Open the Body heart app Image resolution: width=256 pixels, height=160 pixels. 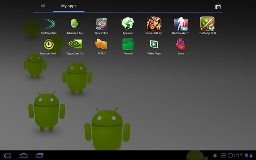(x=180, y=44)
